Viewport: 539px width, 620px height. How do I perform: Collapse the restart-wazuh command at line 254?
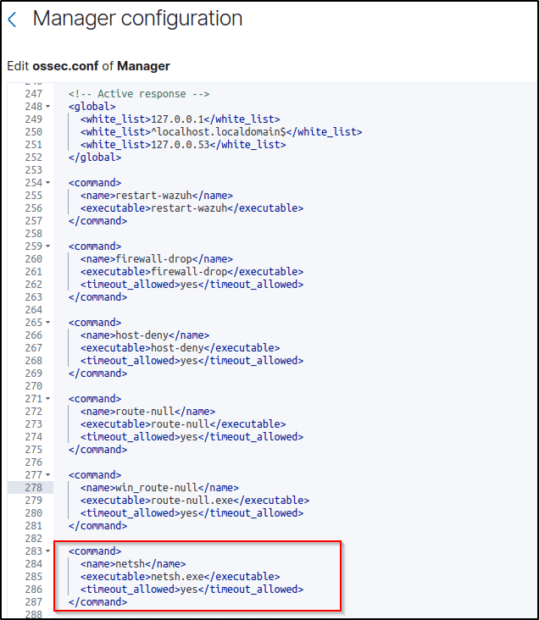(47, 183)
